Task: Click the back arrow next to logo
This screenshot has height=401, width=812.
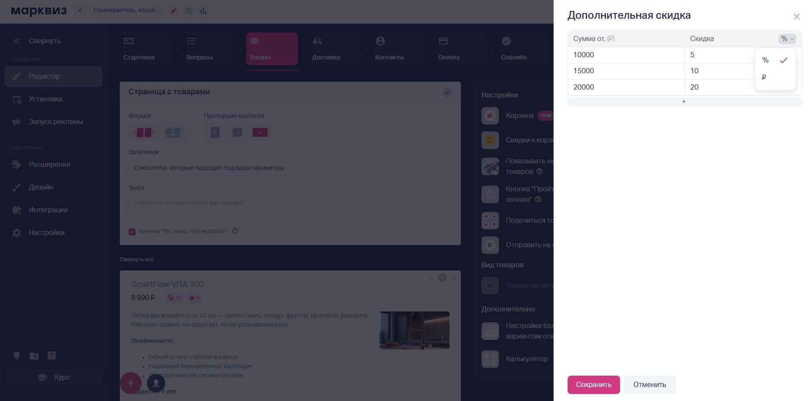Action: pos(81,10)
